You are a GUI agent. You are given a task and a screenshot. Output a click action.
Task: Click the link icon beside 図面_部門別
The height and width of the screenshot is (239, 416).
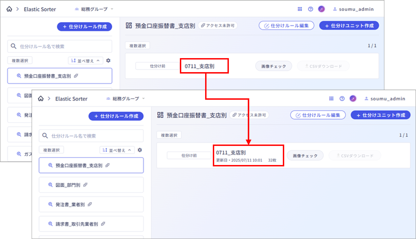[x=85, y=185]
